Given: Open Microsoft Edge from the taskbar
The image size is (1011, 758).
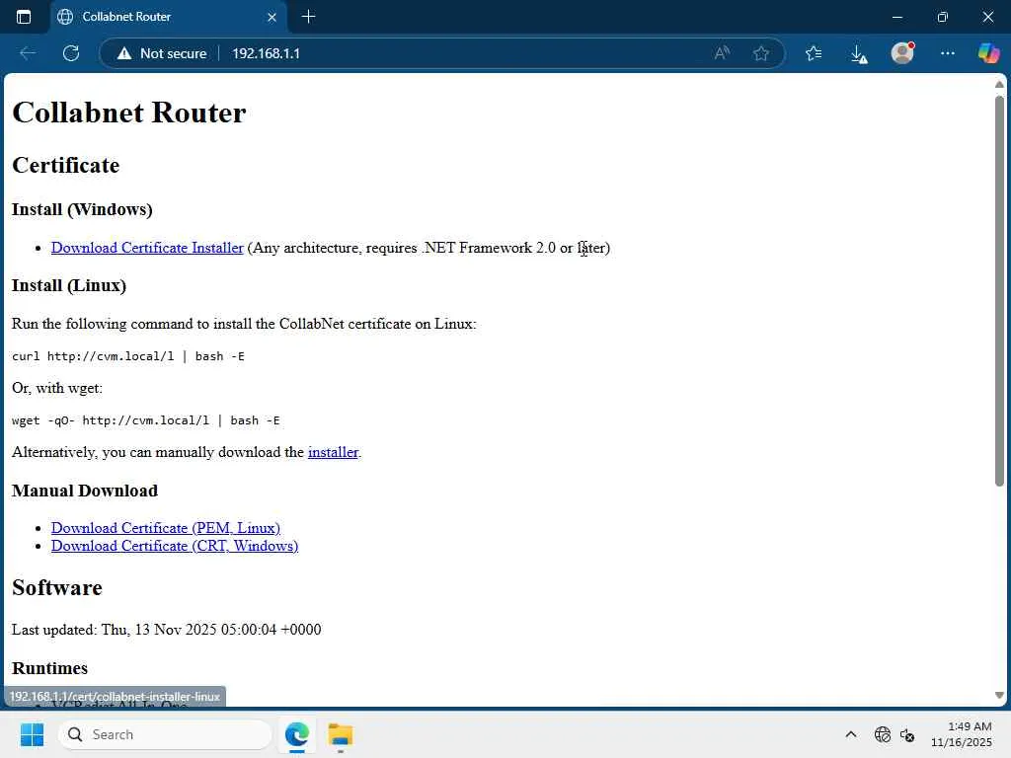Looking at the screenshot, I should 296,734.
